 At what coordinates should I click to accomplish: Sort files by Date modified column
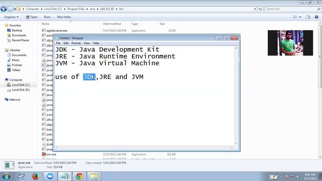tap(112, 24)
